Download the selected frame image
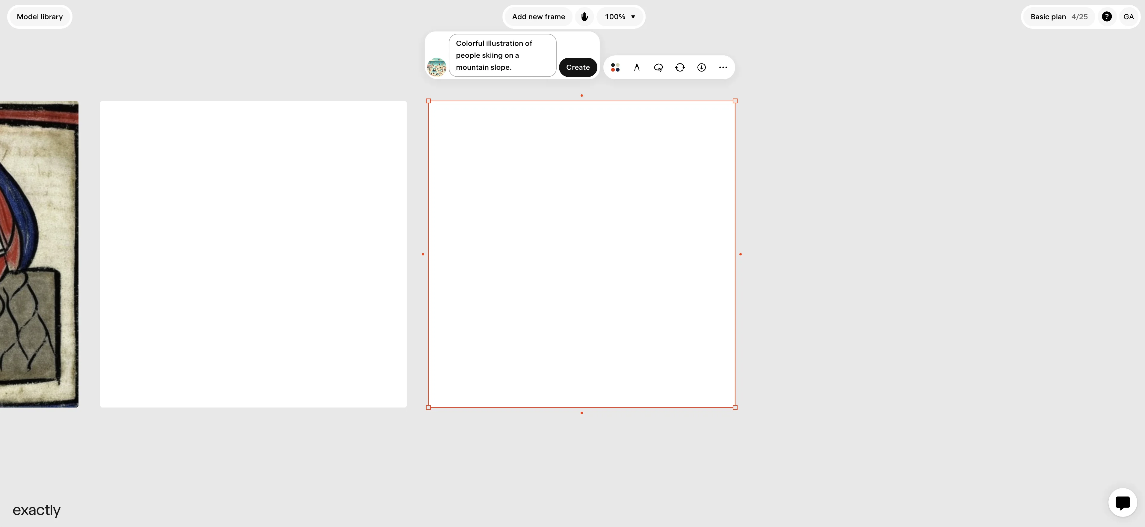 coord(701,68)
